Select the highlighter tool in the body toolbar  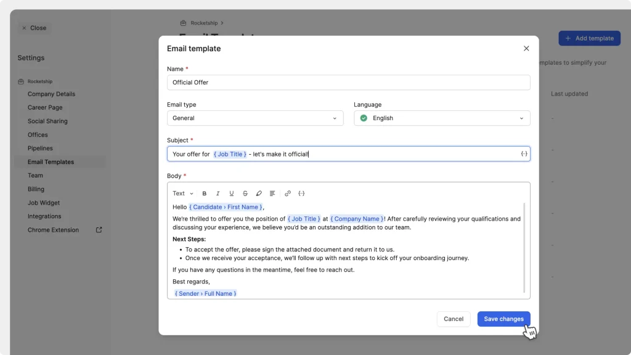(259, 193)
